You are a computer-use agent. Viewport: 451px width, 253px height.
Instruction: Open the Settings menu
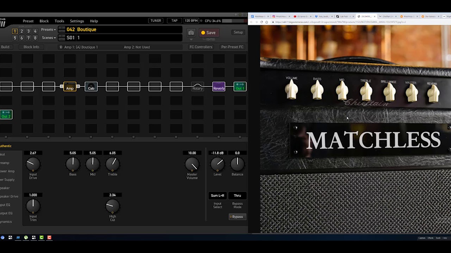tap(77, 21)
